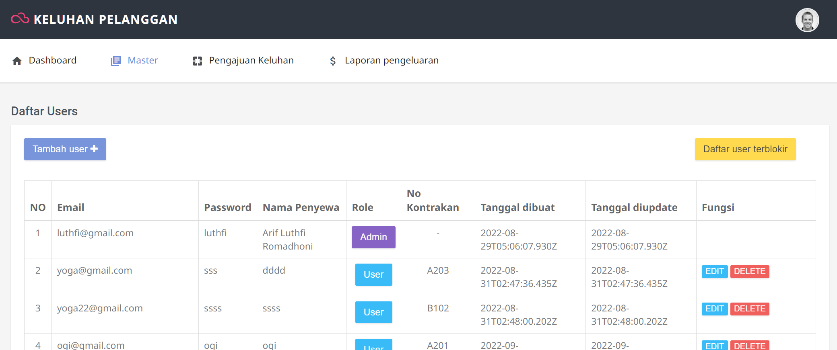Select email ogi@gmail.com
Screen dimensions: 837x350
point(91,345)
